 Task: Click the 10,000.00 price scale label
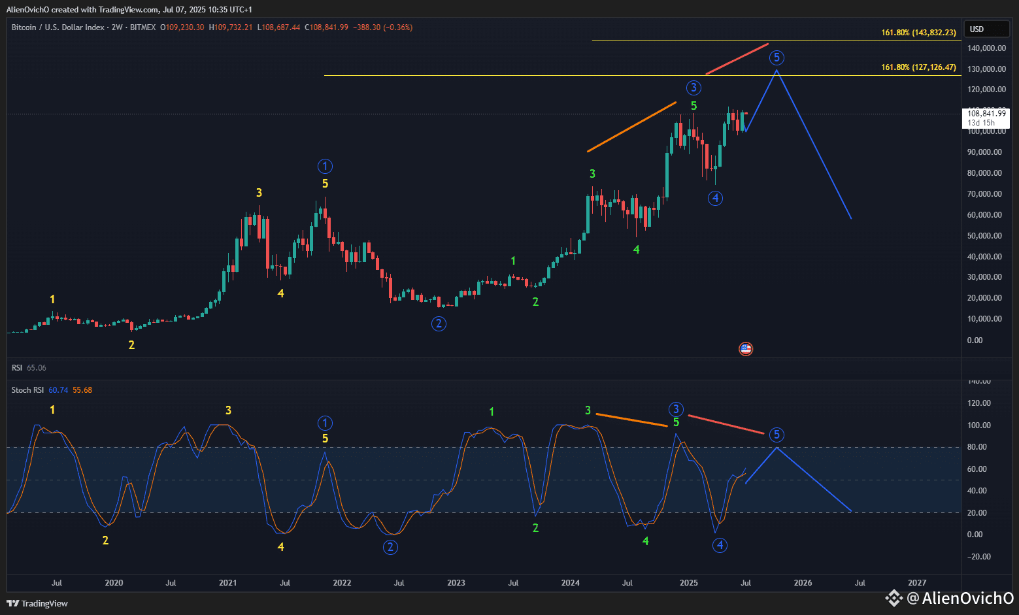[984, 319]
